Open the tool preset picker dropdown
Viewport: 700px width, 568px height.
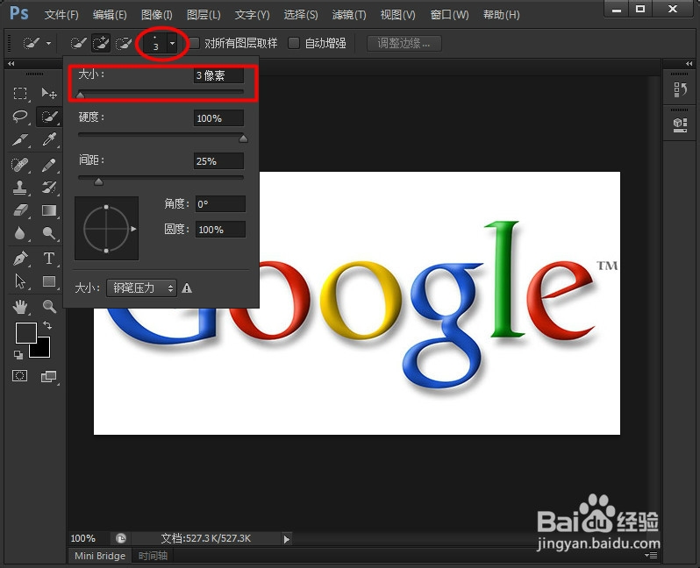pos(48,43)
